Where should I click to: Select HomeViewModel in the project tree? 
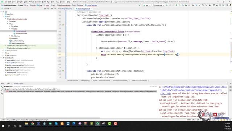click(x=21, y=33)
